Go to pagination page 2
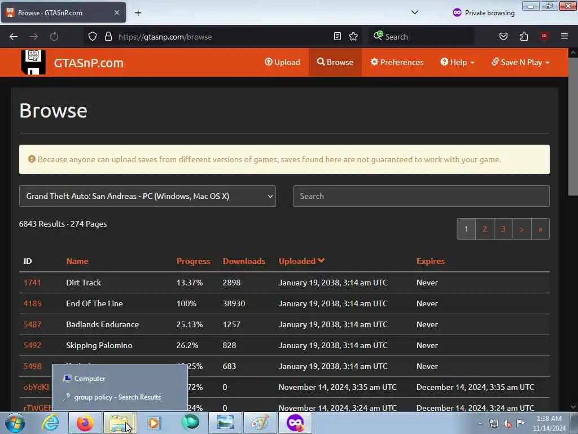578x434 pixels. (485, 229)
